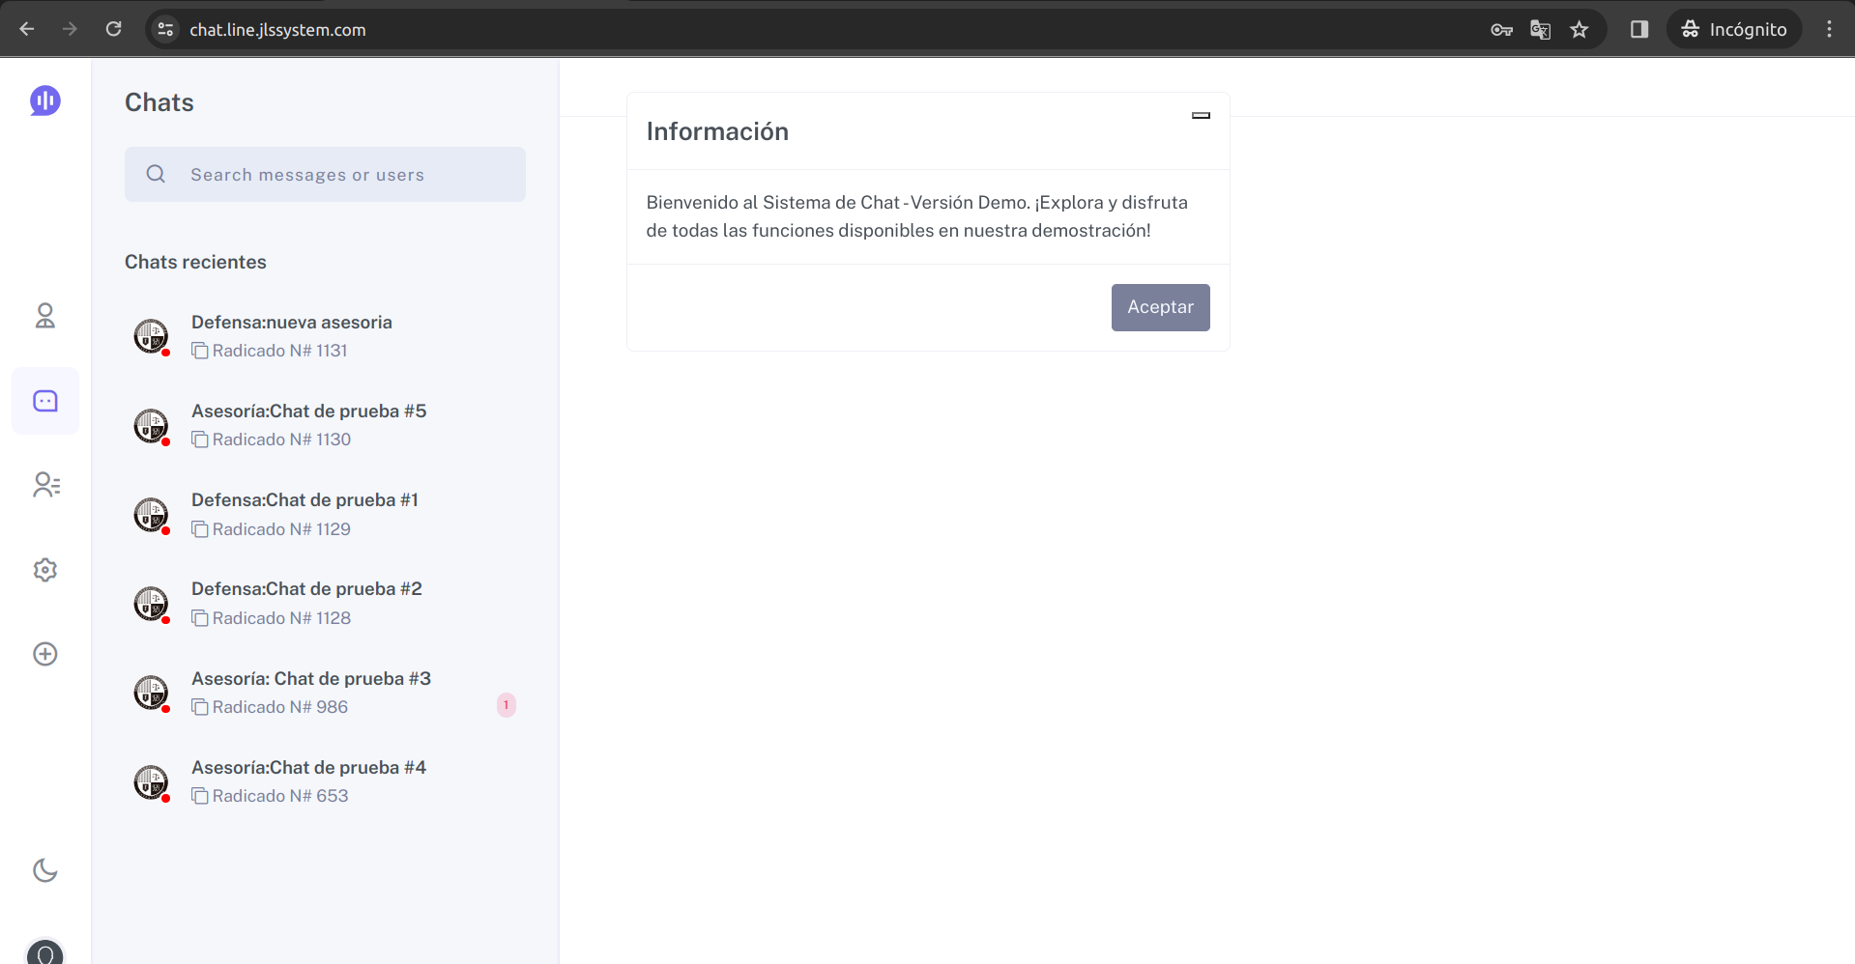This screenshot has width=1855, height=964.
Task: Click the plus circle icon in sidebar
Action: click(45, 654)
